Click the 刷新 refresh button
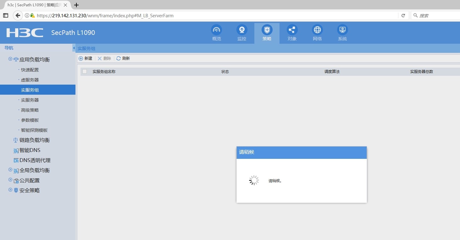This screenshot has height=240, width=460. [x=123, y=59]
